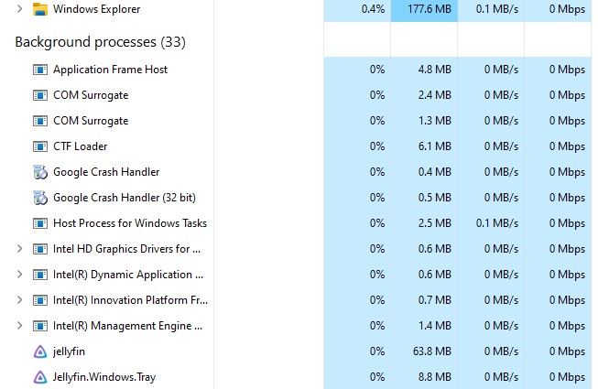Click the jellyfin process icon

tap(39, 351)
